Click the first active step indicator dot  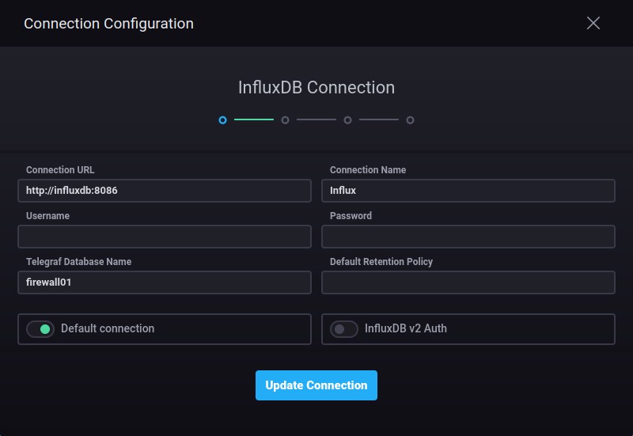click(x=223, y=120)
